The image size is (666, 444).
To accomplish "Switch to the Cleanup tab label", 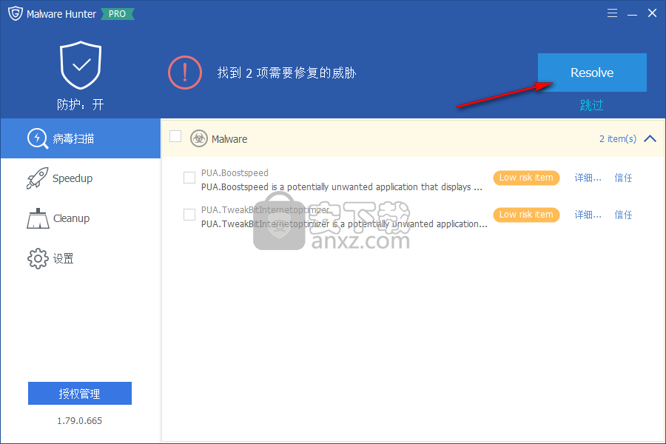I will pos(71,218).
